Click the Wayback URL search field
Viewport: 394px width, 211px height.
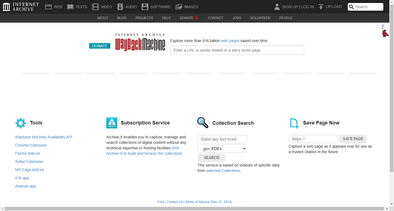[237, 50]
